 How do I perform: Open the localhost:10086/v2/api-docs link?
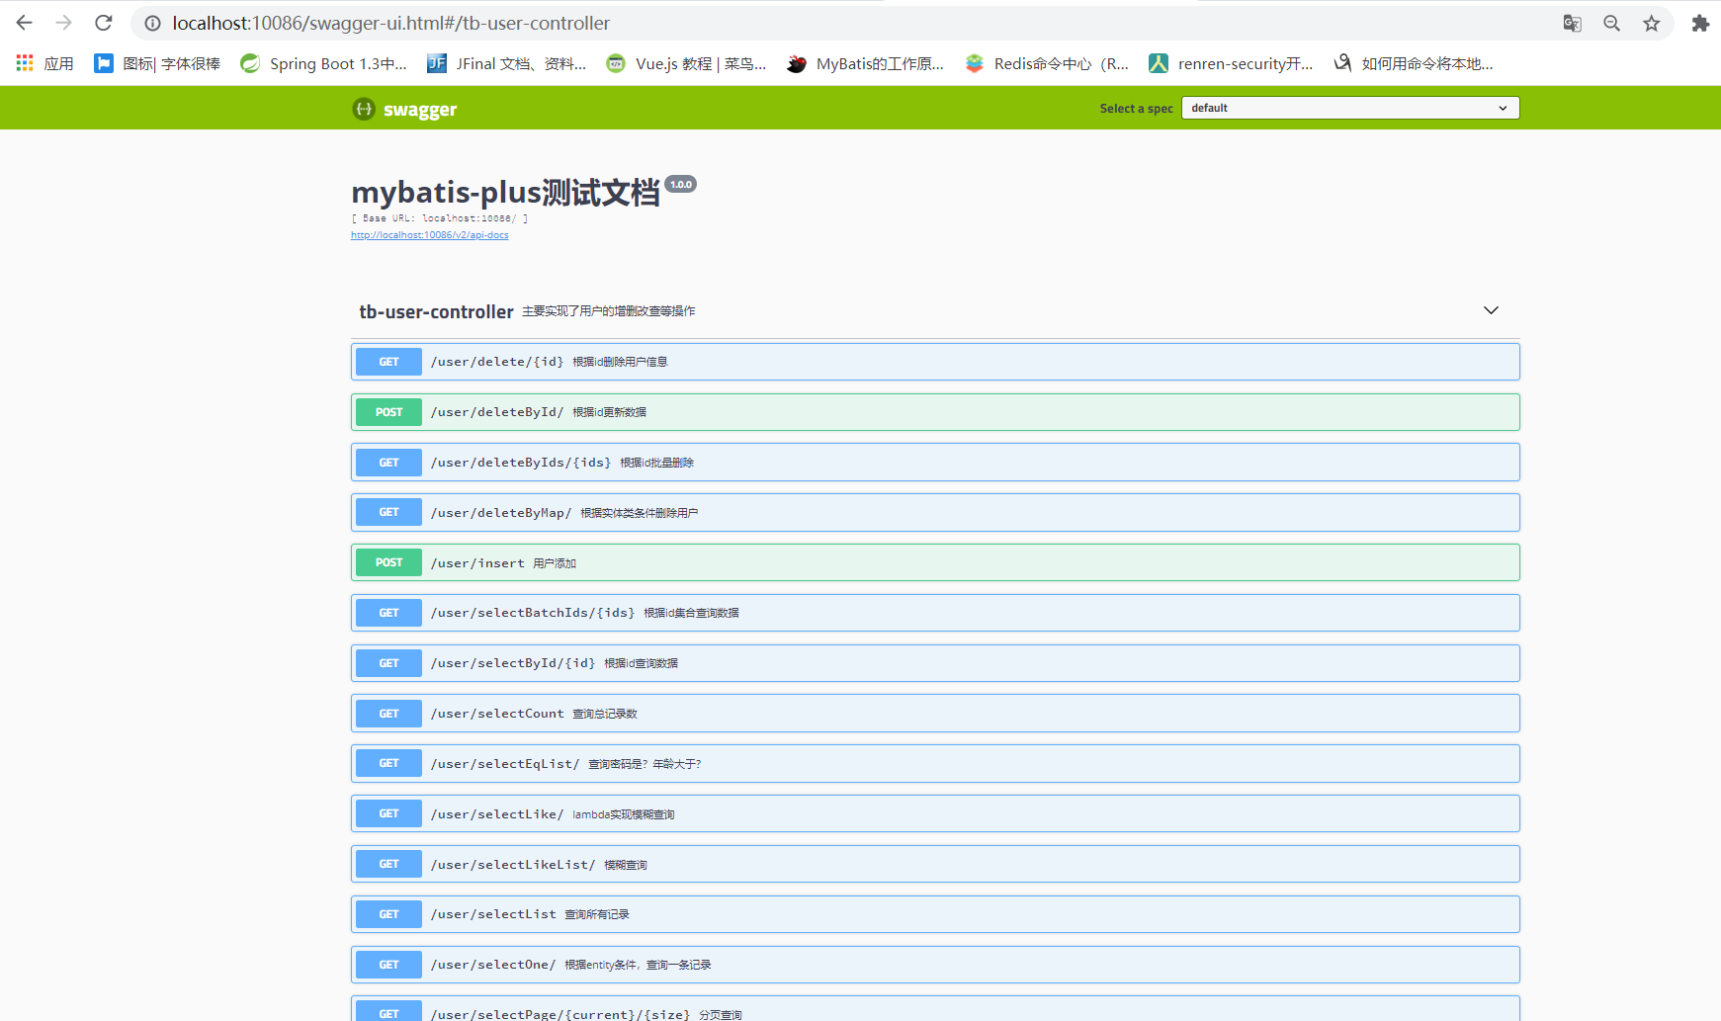[x=430, y=235]
